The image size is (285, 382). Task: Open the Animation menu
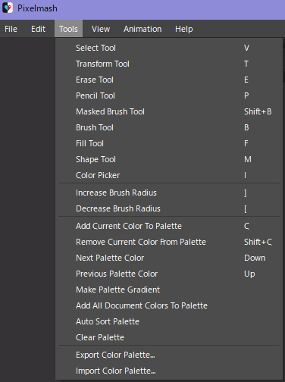coord(142,29)
